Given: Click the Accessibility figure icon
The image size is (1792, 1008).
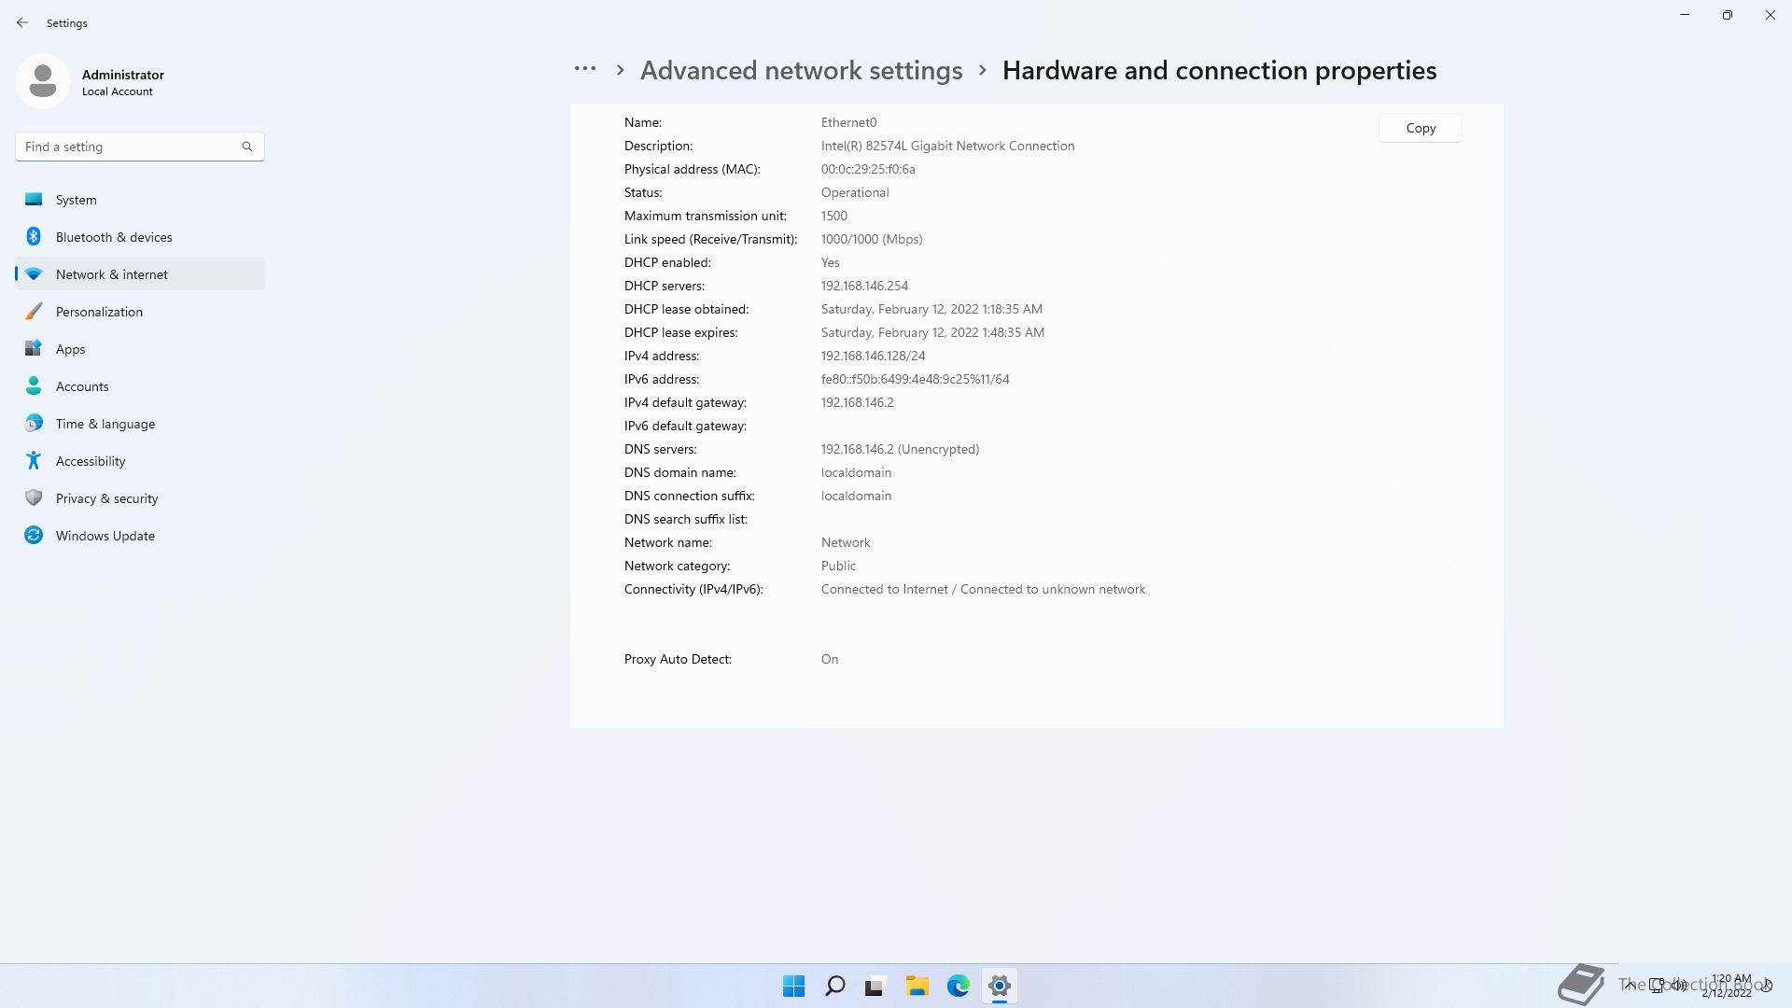Looking at the screenshot, I should click(34, 460).
